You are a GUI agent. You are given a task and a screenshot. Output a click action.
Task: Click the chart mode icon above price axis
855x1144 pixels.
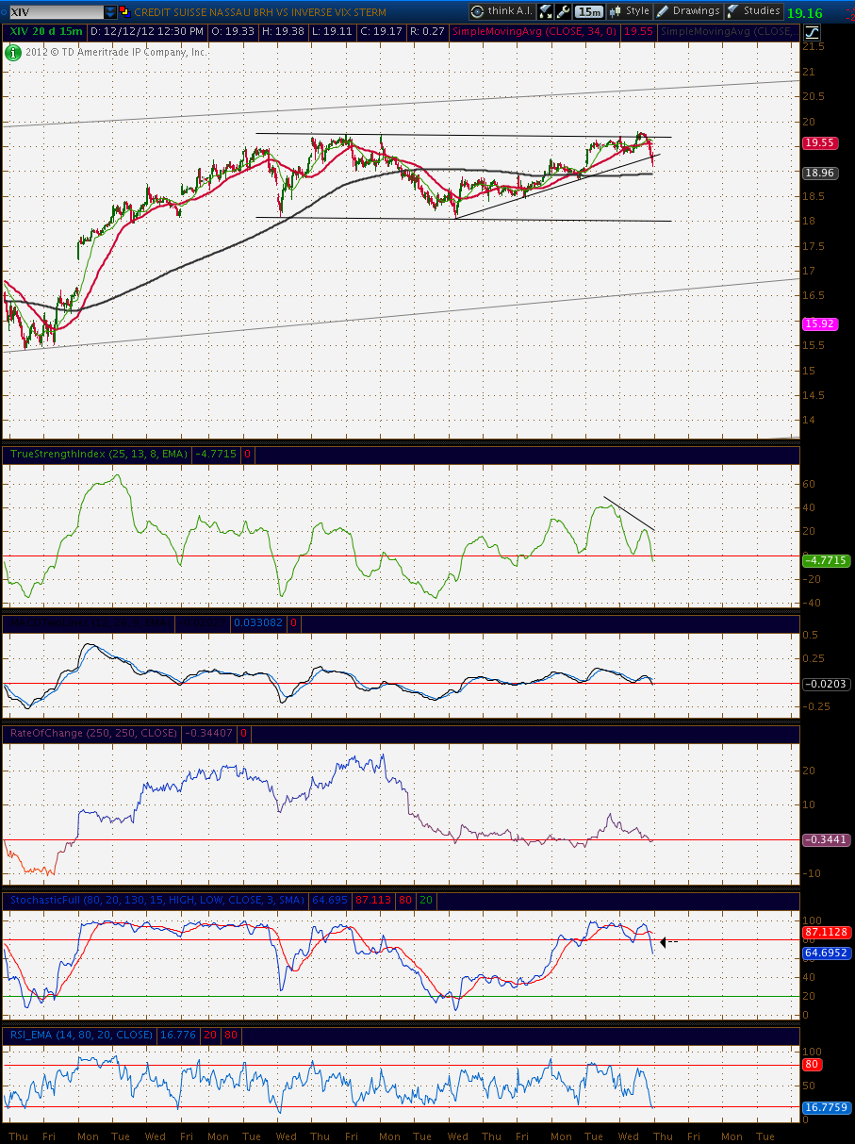coord(812,31)
